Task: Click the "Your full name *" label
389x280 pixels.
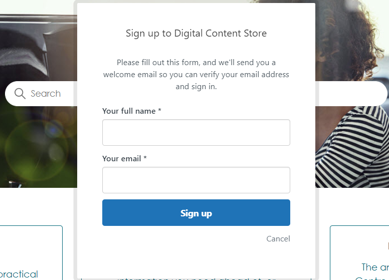Action: pyautogui.click(x=131, y=111)
